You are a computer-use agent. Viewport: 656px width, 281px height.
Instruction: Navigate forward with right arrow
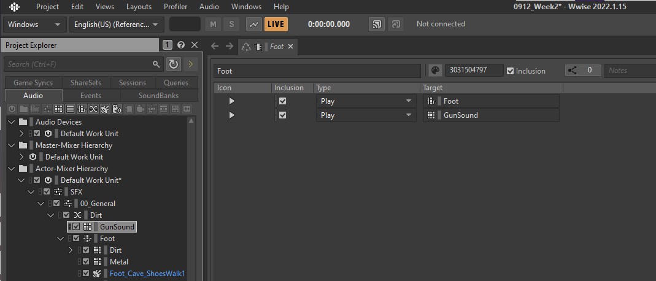pyautogui.click(x=230, y=47)
